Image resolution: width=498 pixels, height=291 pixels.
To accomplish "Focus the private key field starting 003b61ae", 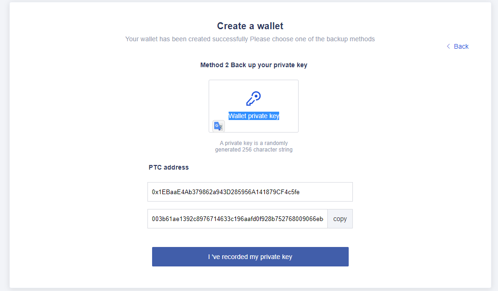I will (237, 219).
